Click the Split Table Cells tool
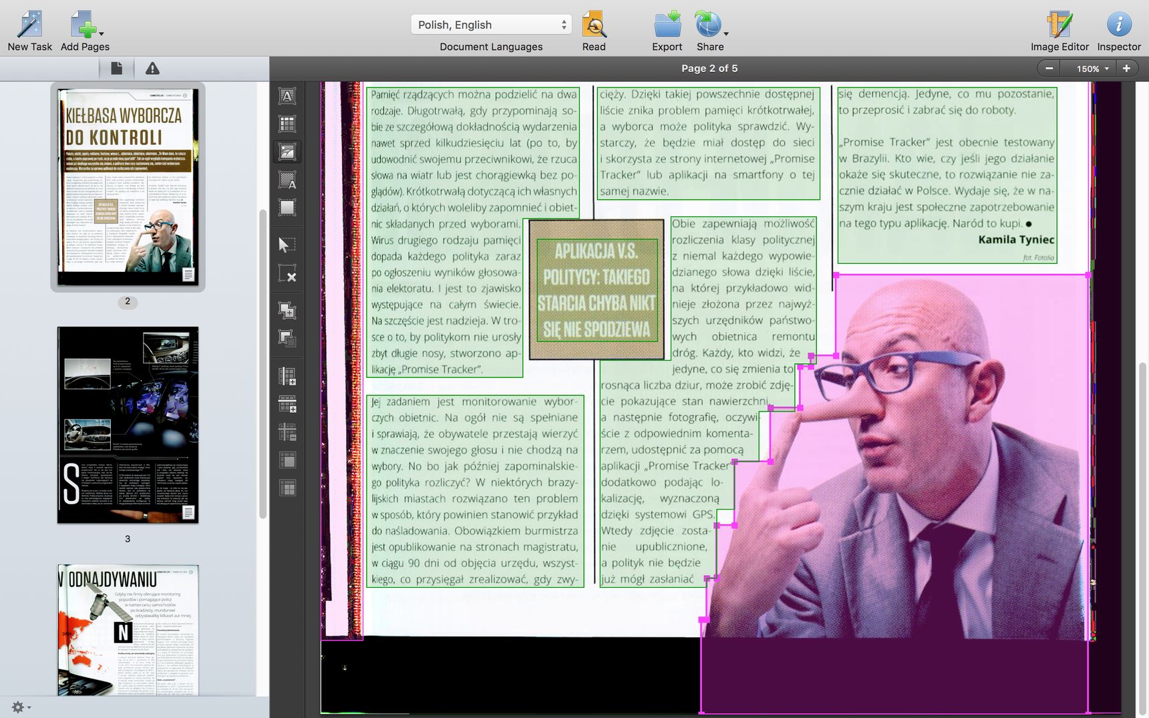 point(287,488)
